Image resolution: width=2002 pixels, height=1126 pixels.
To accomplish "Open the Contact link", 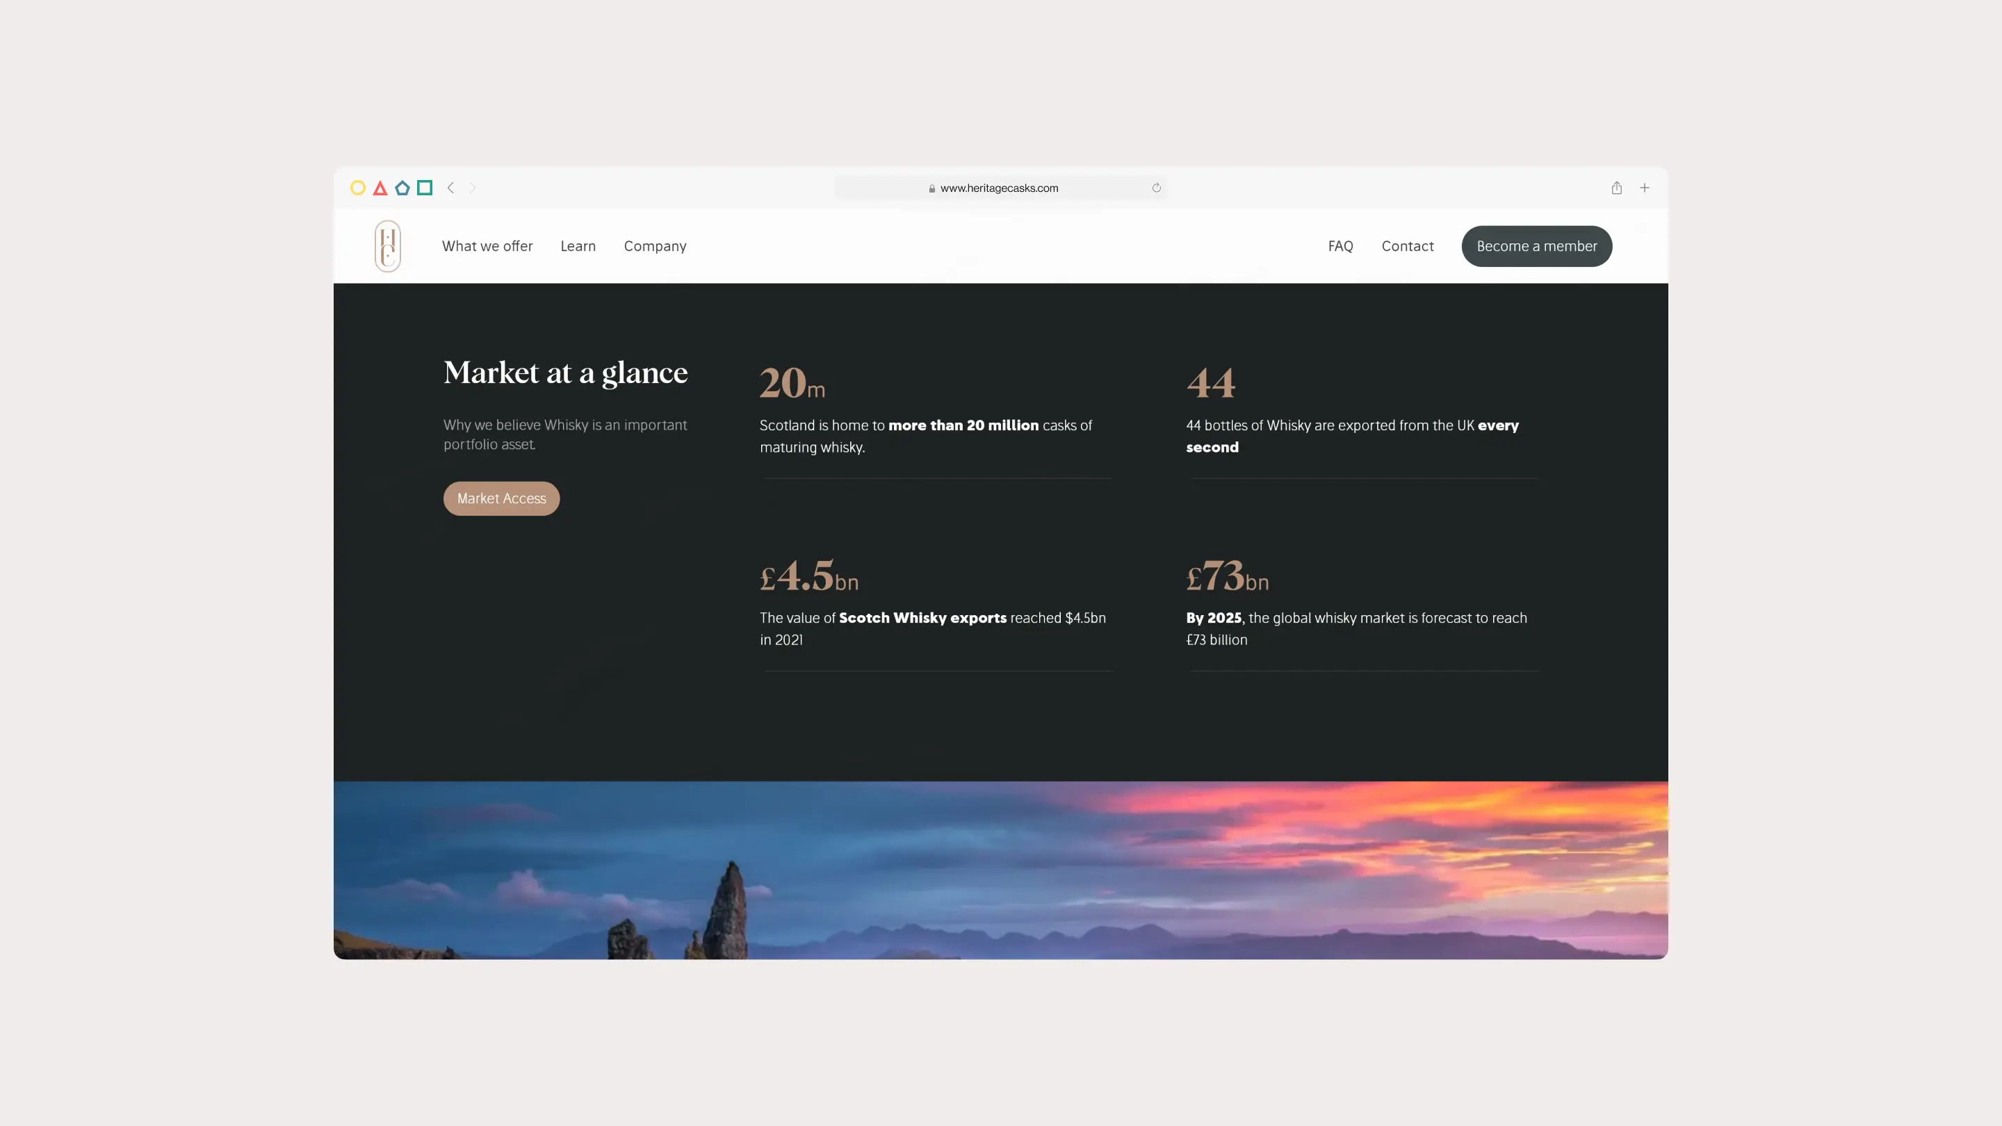I will pyautogui.click(x=1408, y=246).
